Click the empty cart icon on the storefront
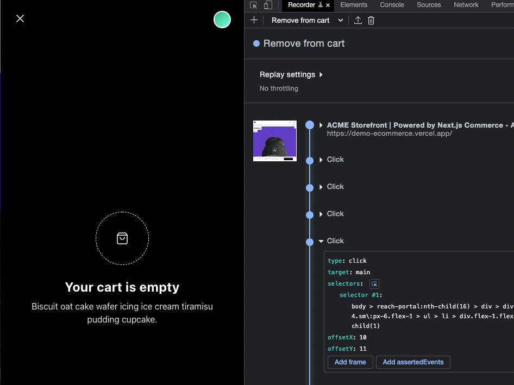The image size is (514, 385). (122, 238)
